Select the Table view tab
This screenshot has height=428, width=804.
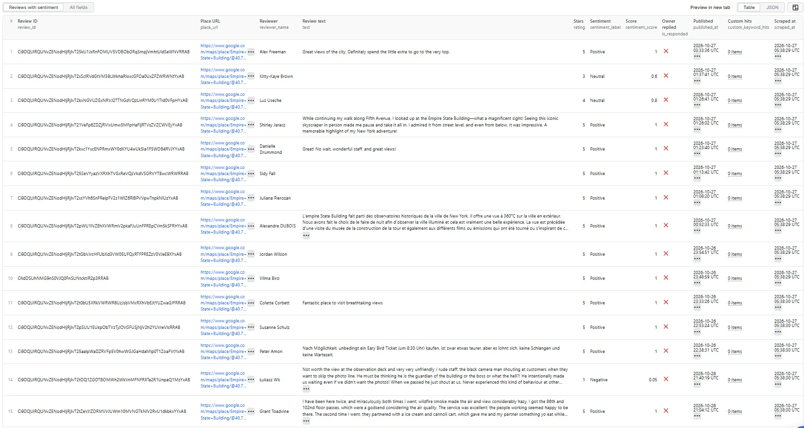(749, 8)
